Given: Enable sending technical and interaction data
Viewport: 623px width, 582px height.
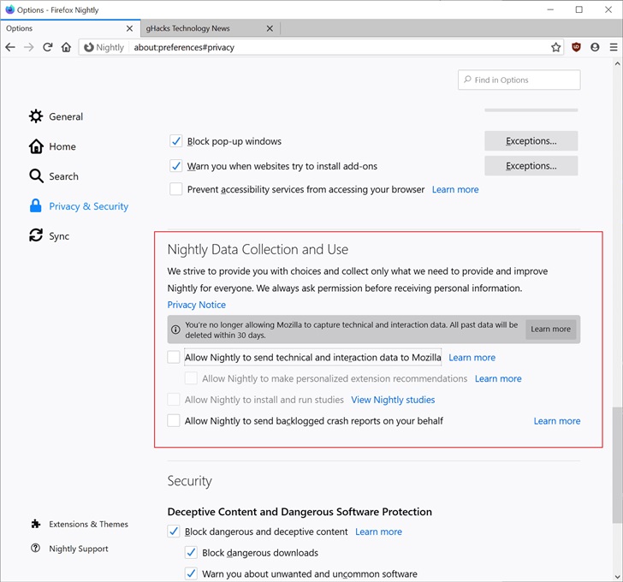Looking at the screenshot, I should [x=174, y=357].
